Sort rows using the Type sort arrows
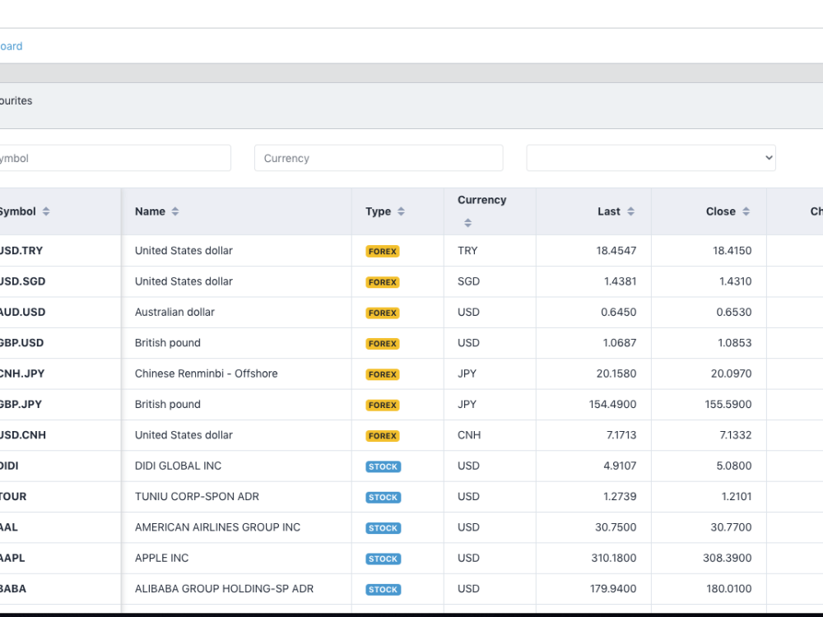Viewport: 823px width, 617px height. 400,211
